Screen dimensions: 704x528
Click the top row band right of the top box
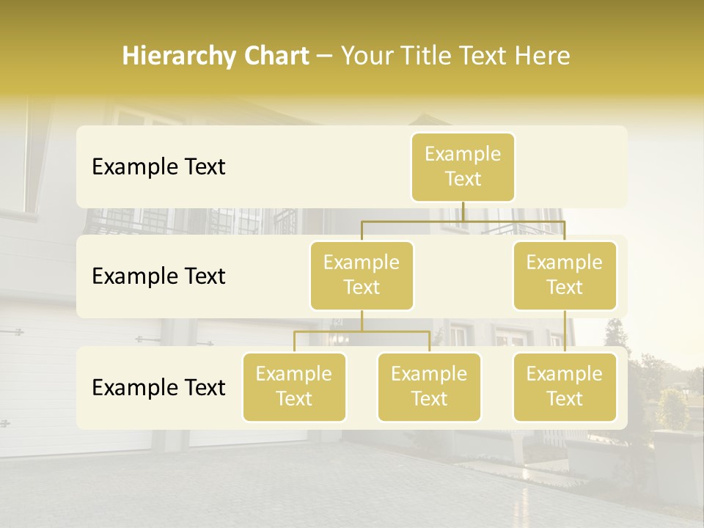tap(571, 166)
